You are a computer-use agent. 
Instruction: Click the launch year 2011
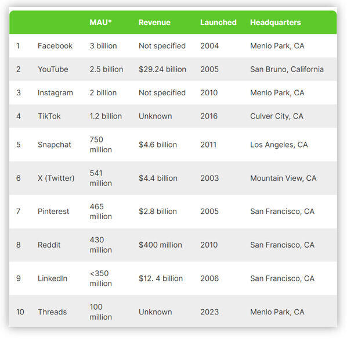click(x=208, y=145)
